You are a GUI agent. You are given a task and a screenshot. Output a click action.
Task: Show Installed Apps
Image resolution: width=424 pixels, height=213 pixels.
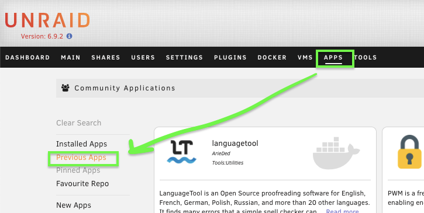(x=82, y=144)
